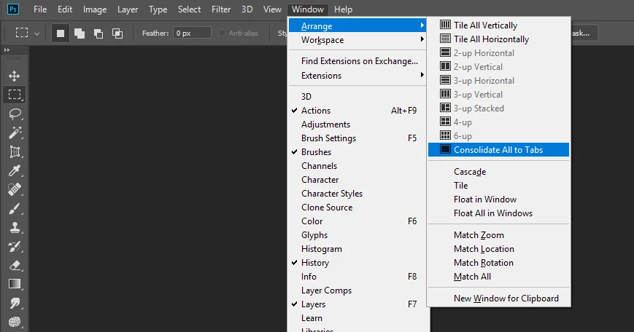Select the 2-up Vertical layout
This screenshot has height=332, width=634.
(498, 66)
